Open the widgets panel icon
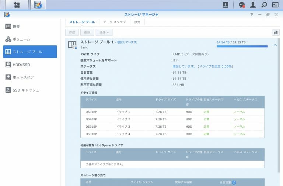The height and width of the screenshot is (186, 283). [275, 5]
